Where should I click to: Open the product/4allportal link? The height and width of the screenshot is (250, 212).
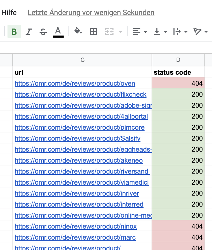click(x=81, y=116)
